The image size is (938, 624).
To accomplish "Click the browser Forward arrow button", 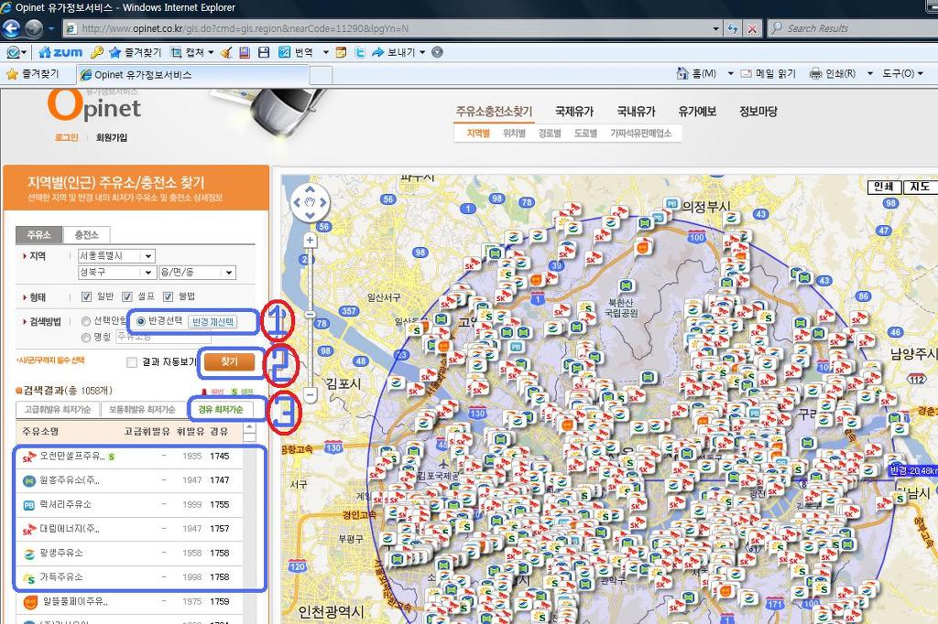I will click(34, 28).
